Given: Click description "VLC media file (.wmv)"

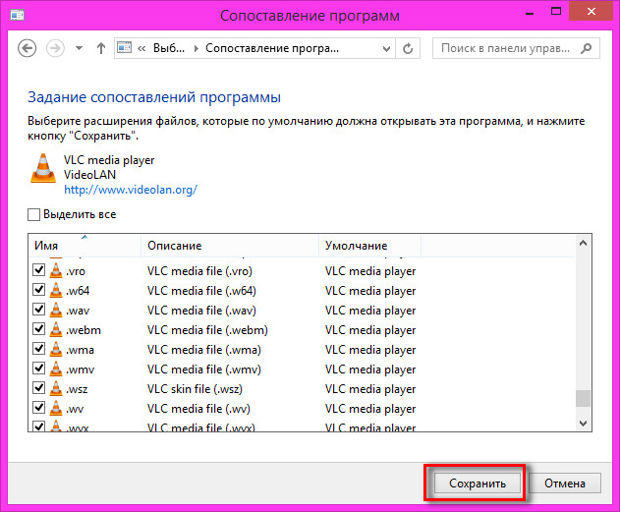Looking at the screenshot, I should [x=204, y=370].
